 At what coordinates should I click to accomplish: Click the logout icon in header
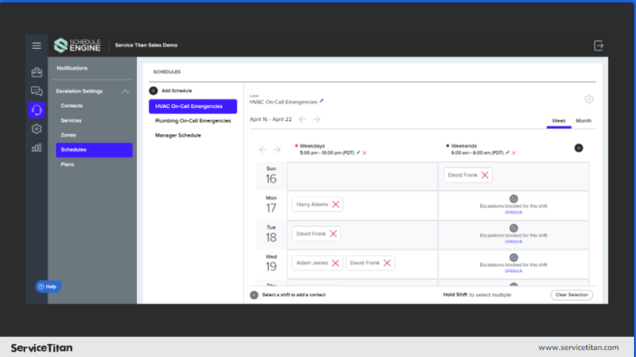coord(599,45)
